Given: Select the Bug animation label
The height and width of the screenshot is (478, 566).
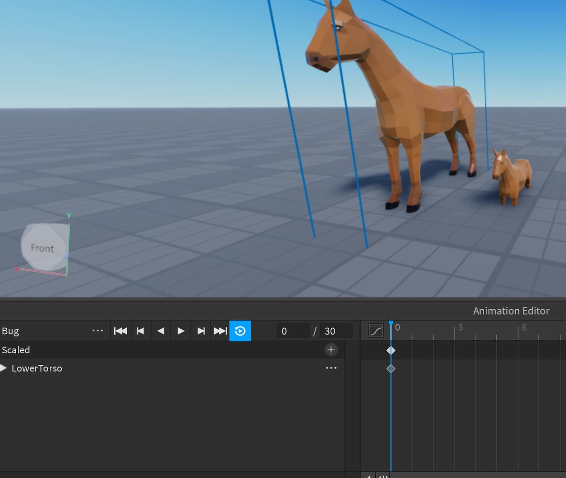Looking at the screenshot, I should [10, 330].
